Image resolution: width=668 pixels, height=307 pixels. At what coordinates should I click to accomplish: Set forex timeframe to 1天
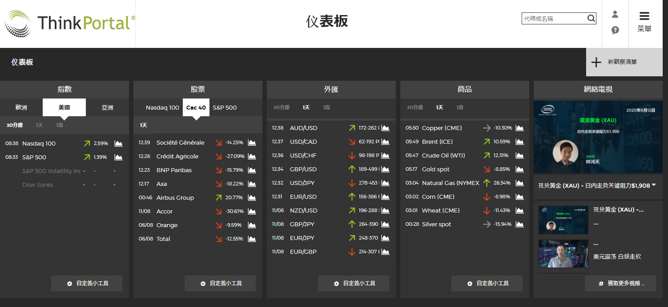[306, 107]
